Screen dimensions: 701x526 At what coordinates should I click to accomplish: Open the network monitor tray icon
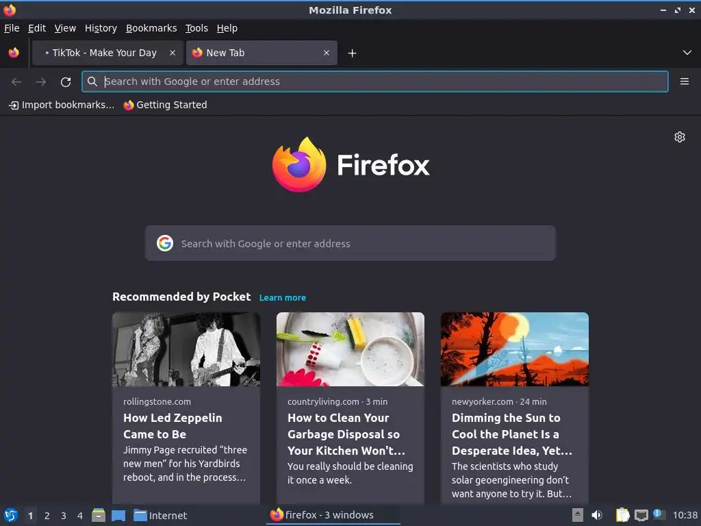coord(641,516)
